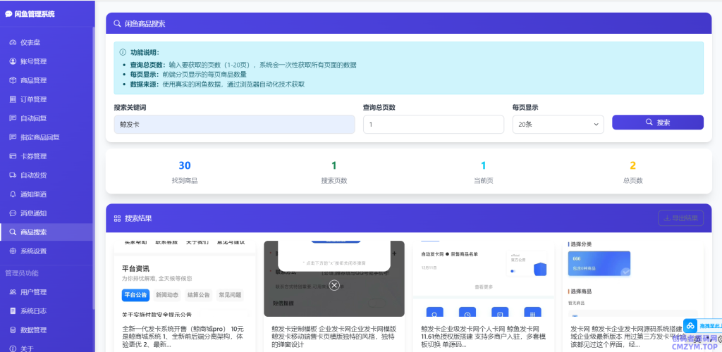
Task: Close the popup with circled X icon
Action: tap(334, 285)
